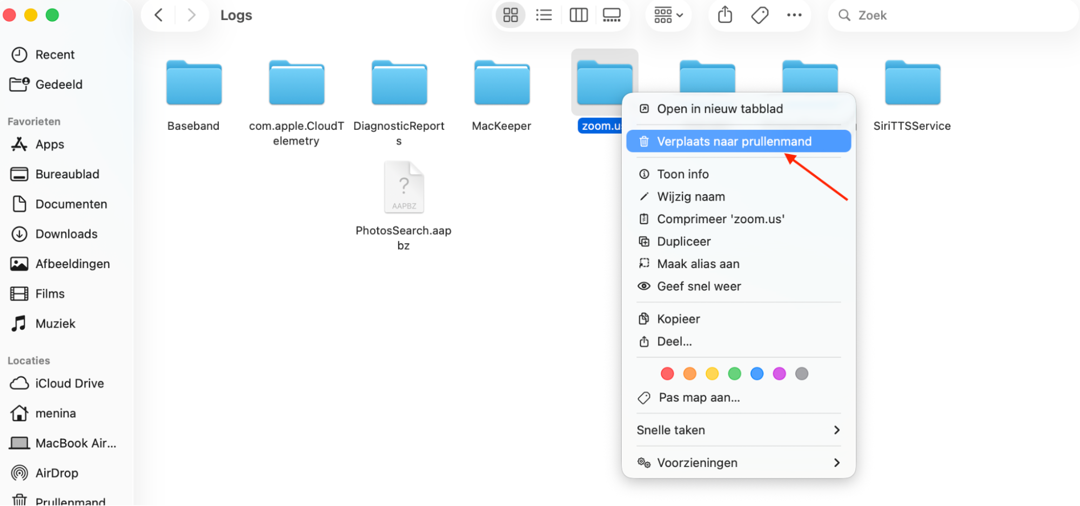Click the Tags icon in the toolbar
The width and height of the screenshot is (1080, 506).
tap(759, 15)
